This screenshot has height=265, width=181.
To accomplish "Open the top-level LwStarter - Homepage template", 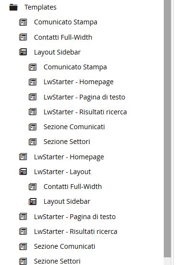I will 69,157.
